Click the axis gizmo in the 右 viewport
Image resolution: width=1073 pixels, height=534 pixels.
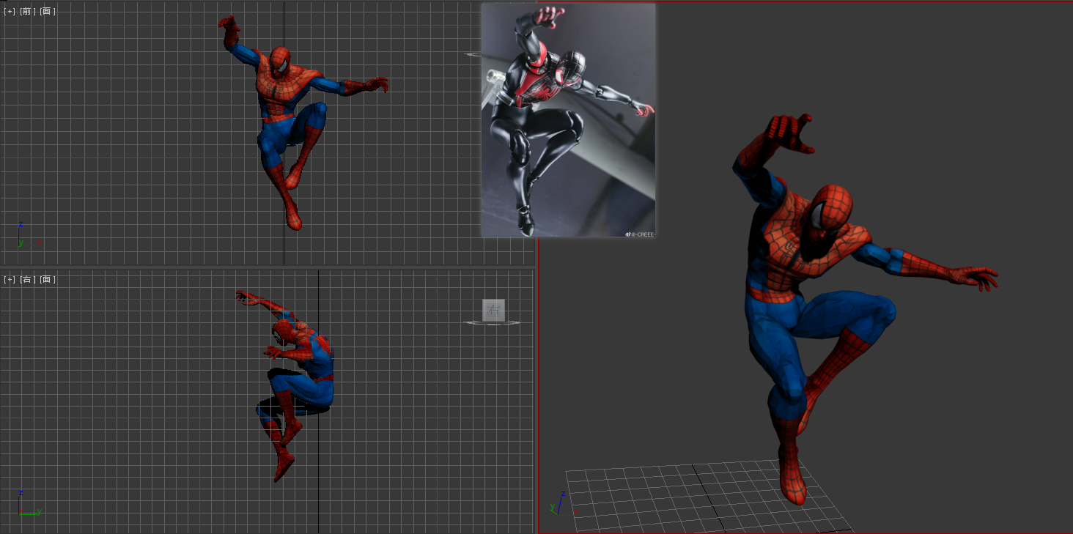pyautogui.click(x=29, y=503)
